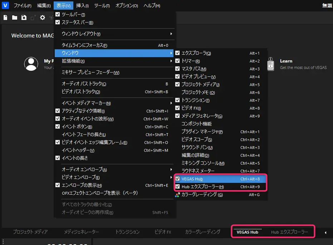
Task: Toggle the エンベロープの表示 checkbox
Action: (58, 185)
